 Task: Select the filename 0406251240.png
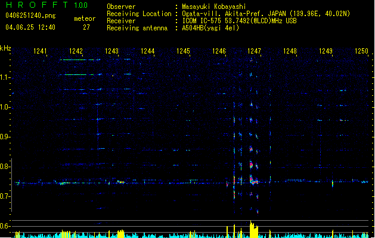tap(30, 15)
